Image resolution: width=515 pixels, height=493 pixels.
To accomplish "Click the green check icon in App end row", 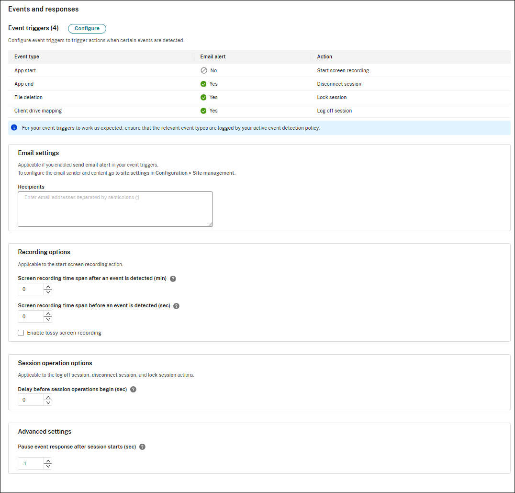I will coord(203,84).
